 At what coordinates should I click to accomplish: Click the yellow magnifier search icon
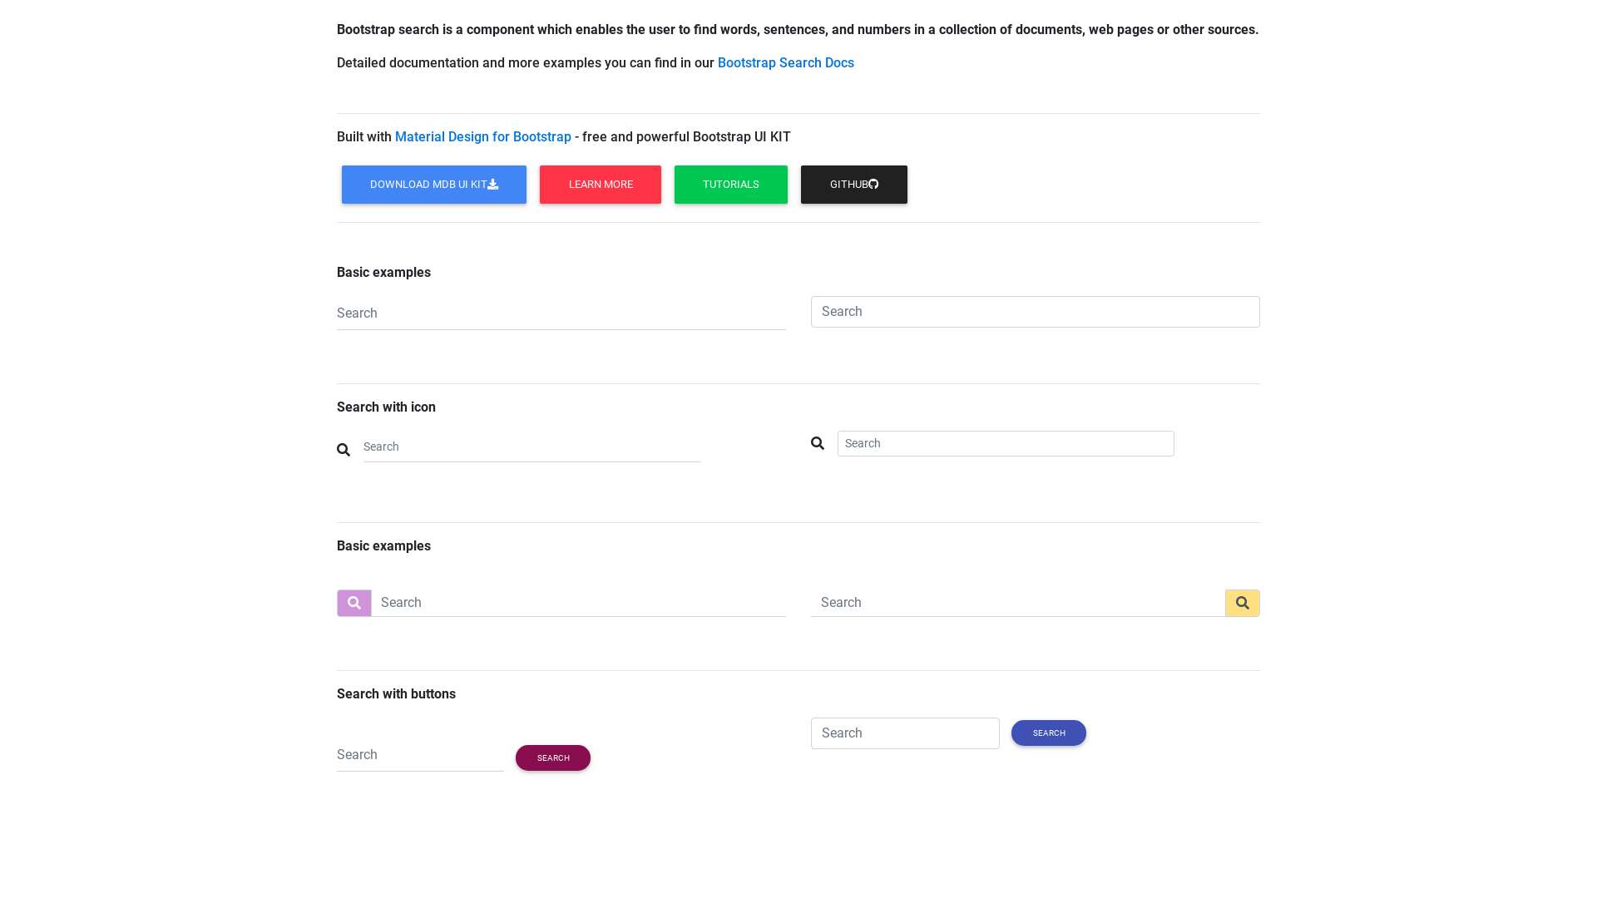(1242, 602)
